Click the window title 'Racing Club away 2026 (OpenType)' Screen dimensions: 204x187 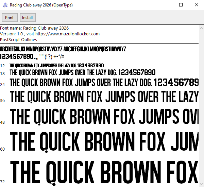(x=41, y=5)
